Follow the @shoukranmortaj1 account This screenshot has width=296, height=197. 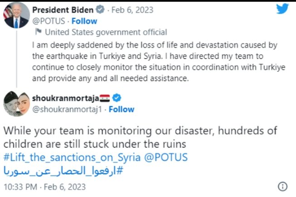[x=121, y=109]
